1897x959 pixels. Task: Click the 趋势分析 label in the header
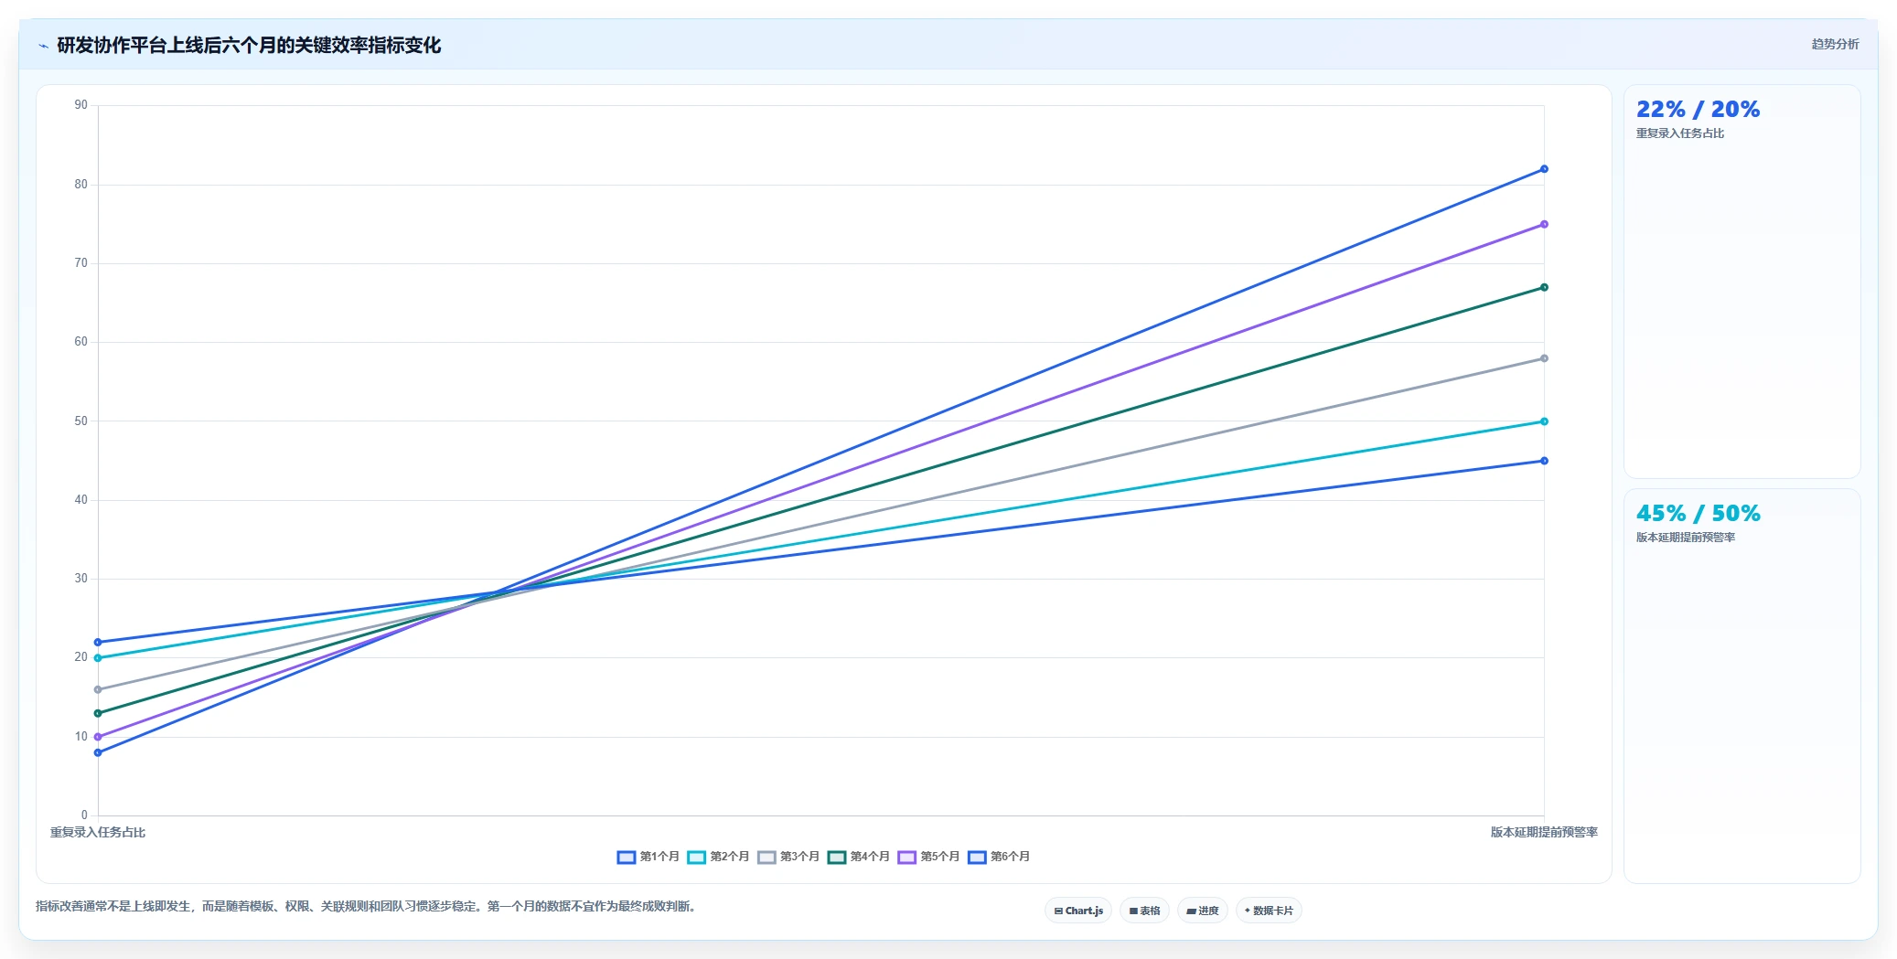point(1835,44)
